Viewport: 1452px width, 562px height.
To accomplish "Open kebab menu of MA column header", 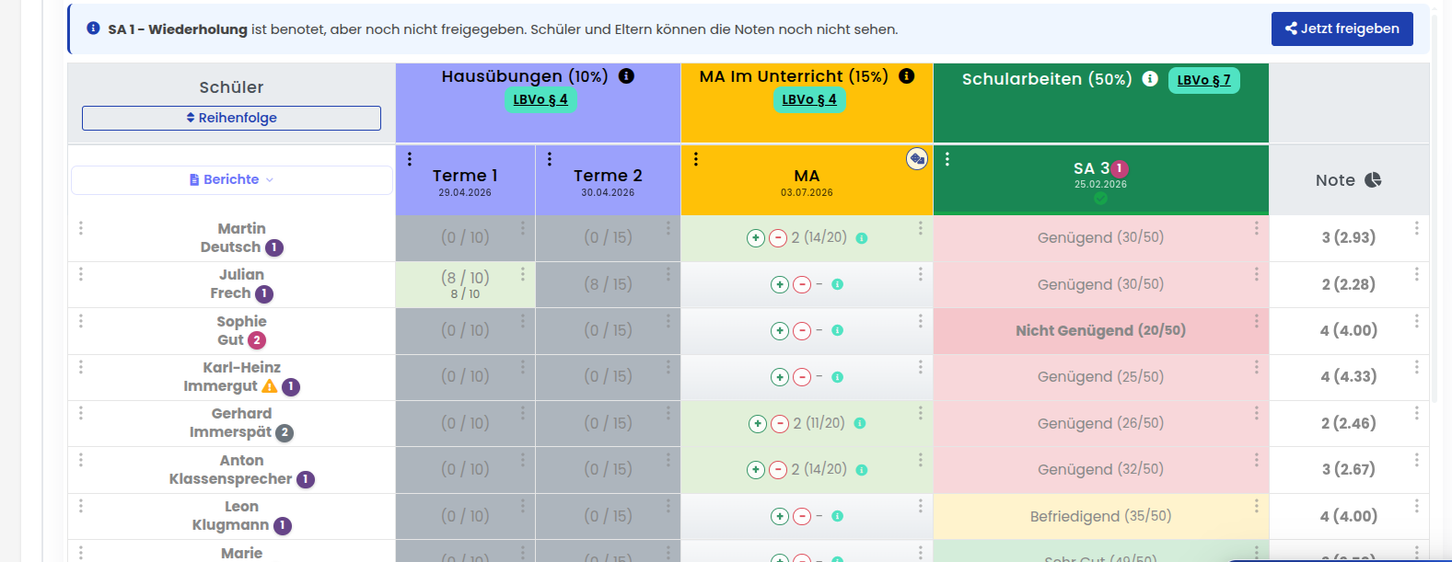I will point(696,159).
